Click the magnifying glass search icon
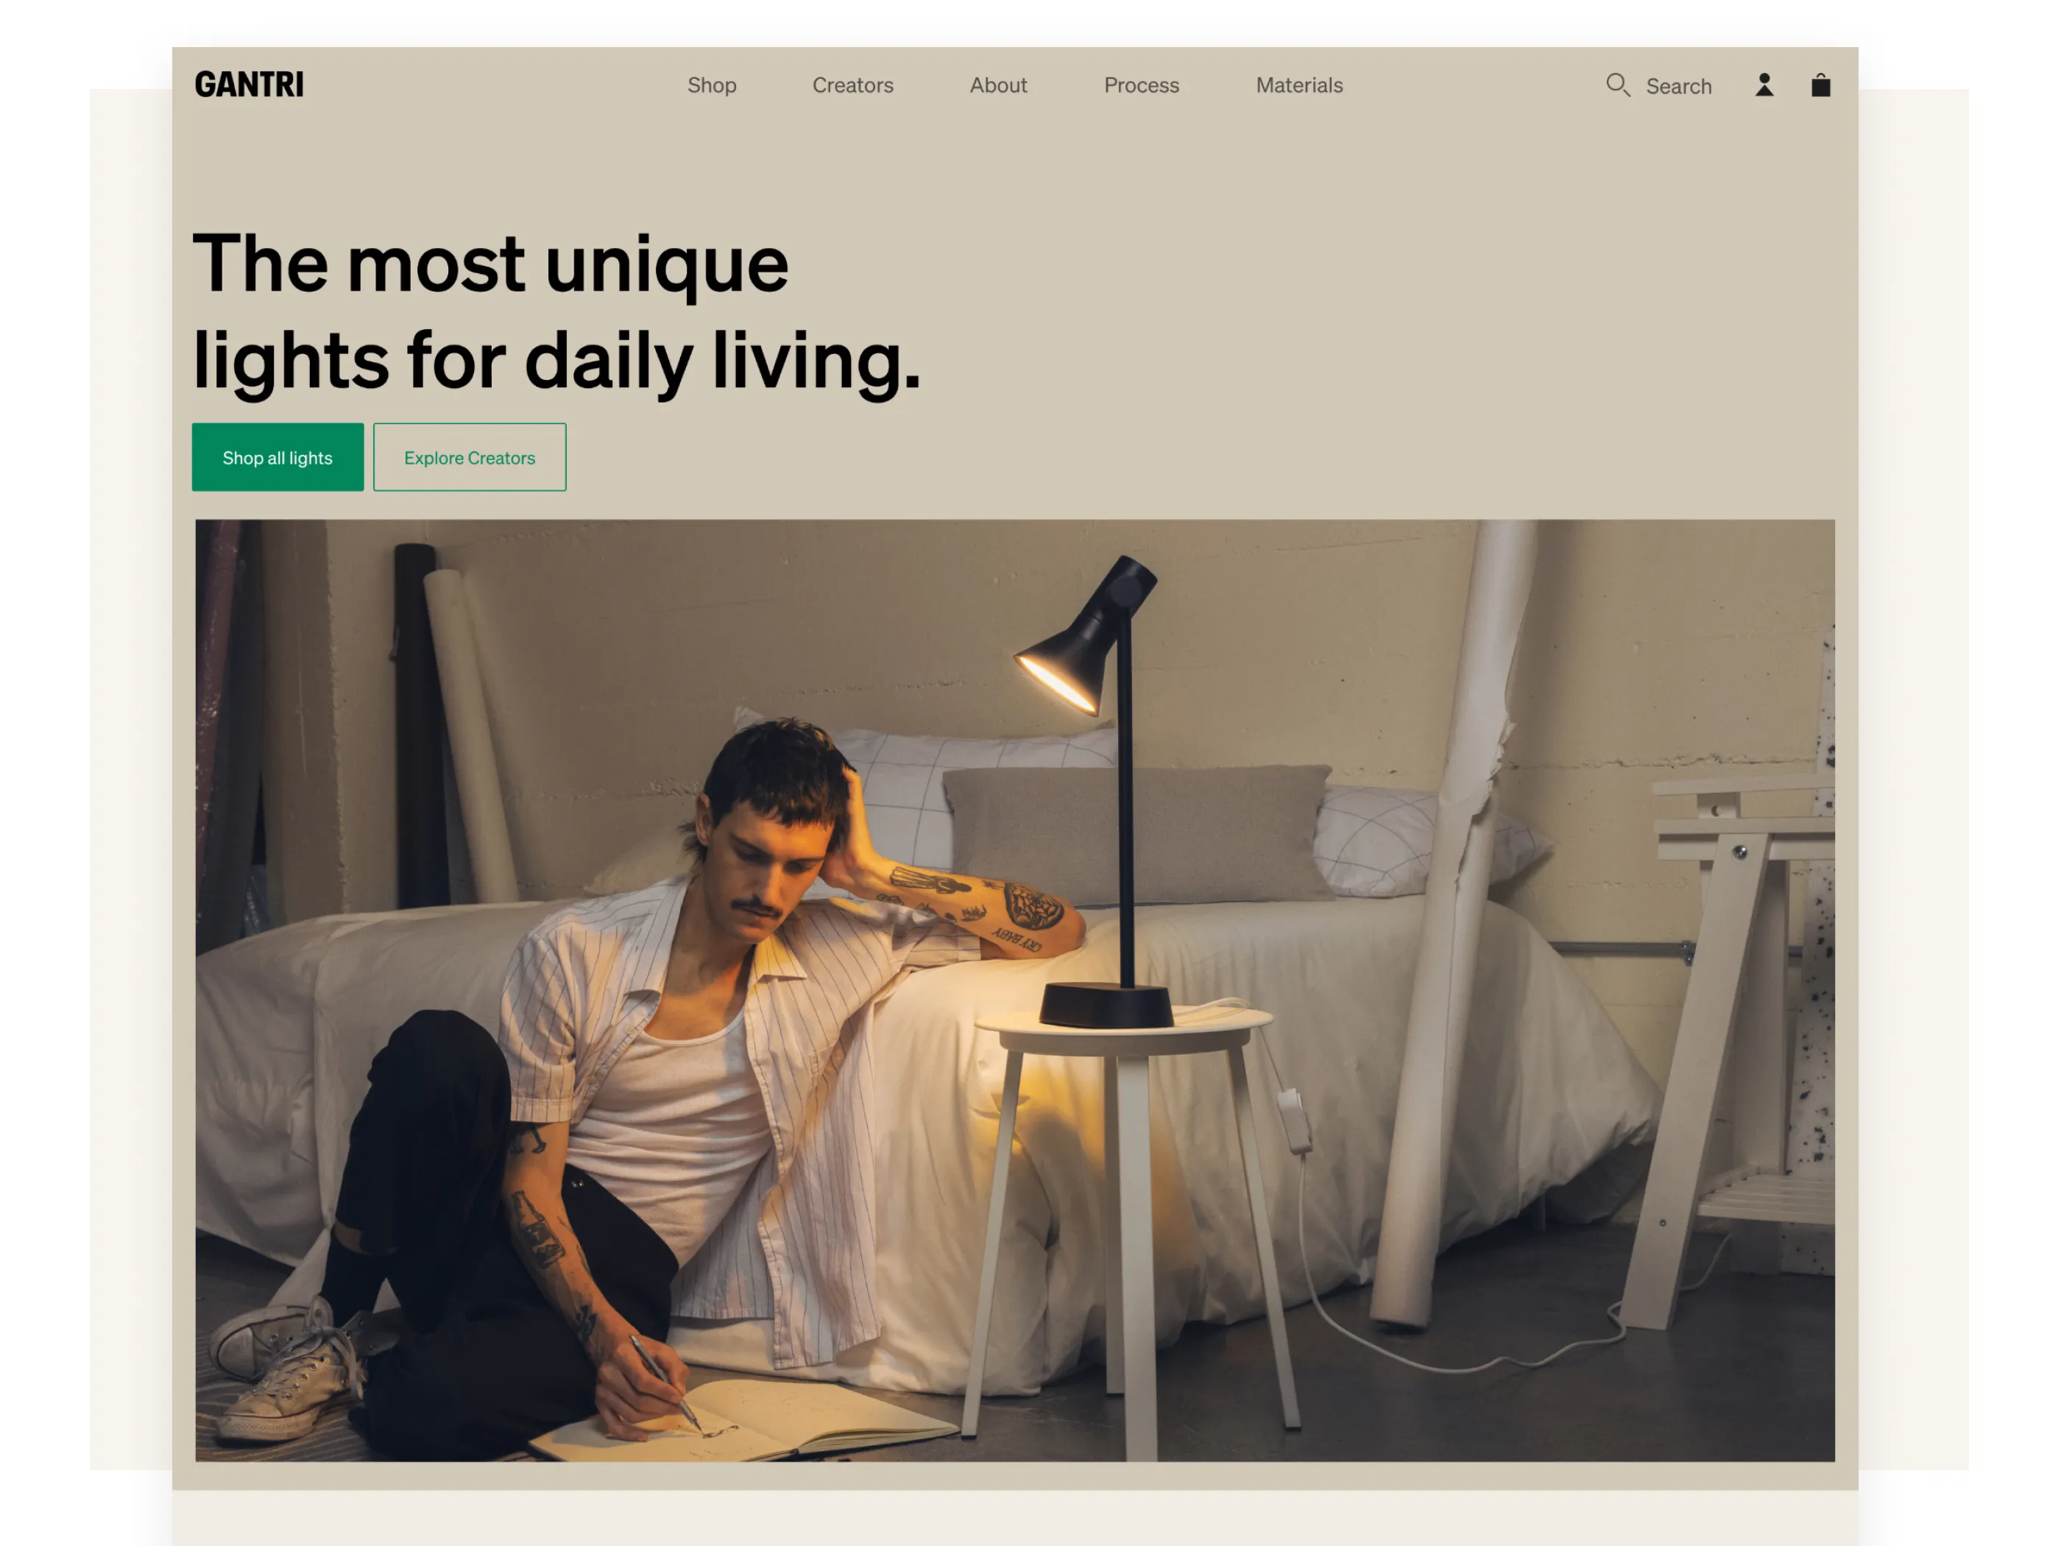Image resolution: width=2061 pixels, height=1546 pixels. 1617,85
